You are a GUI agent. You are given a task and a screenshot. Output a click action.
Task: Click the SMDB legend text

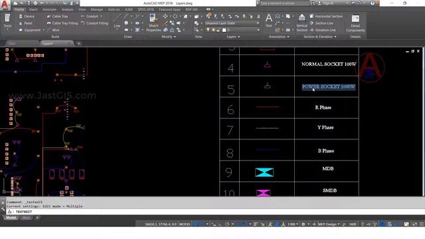[329, 191]
